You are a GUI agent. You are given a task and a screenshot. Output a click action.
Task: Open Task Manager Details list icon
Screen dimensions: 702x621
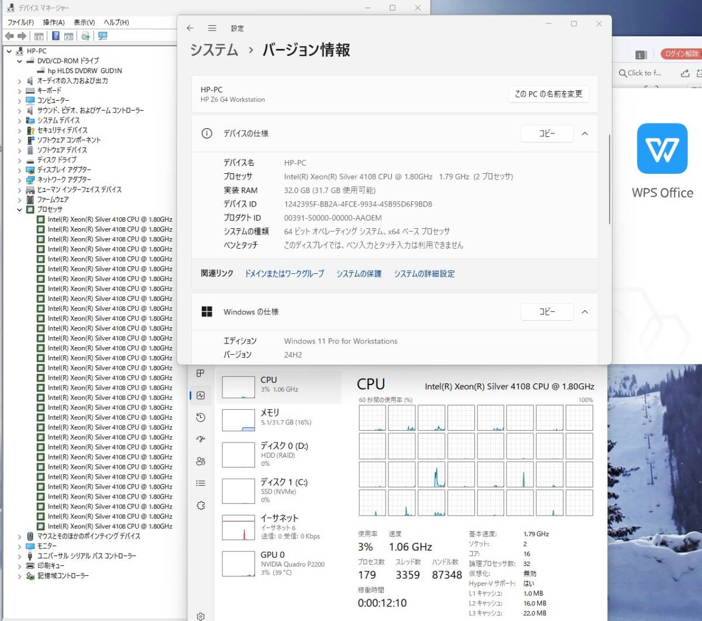pyautogui.click(x=201, y=483)
